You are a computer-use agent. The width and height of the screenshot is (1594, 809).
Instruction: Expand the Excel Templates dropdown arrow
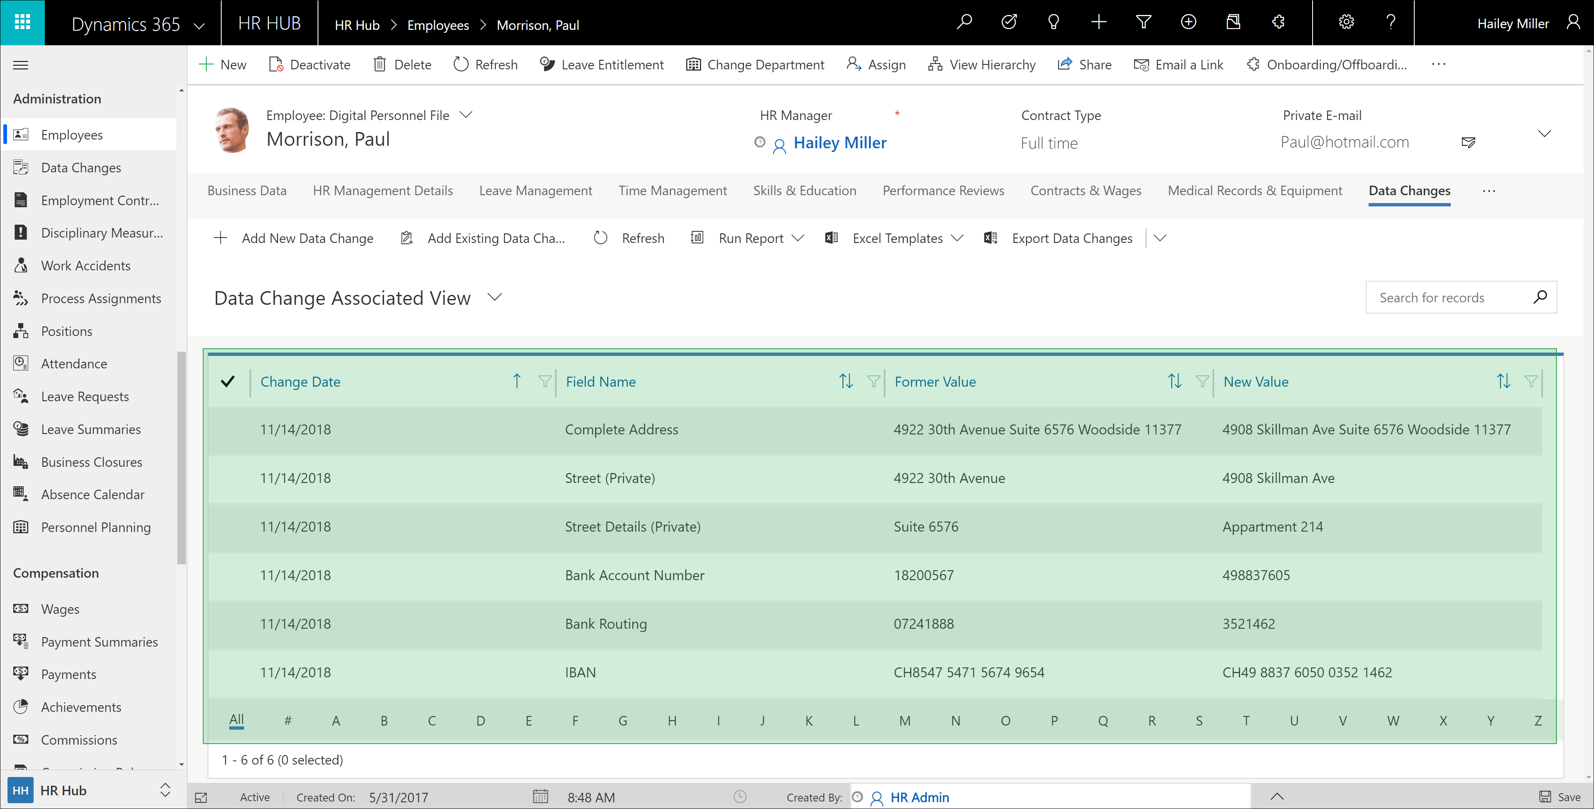pyautogui.click(x=957, y=238)
